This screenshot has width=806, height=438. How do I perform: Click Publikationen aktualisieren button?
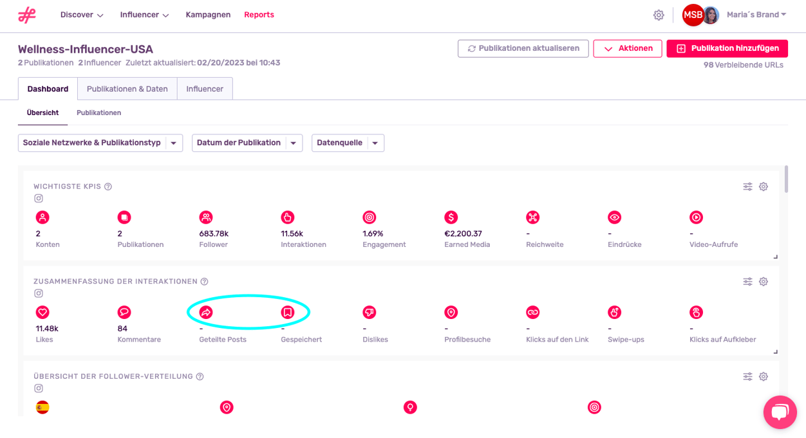(x=523, y=48)
